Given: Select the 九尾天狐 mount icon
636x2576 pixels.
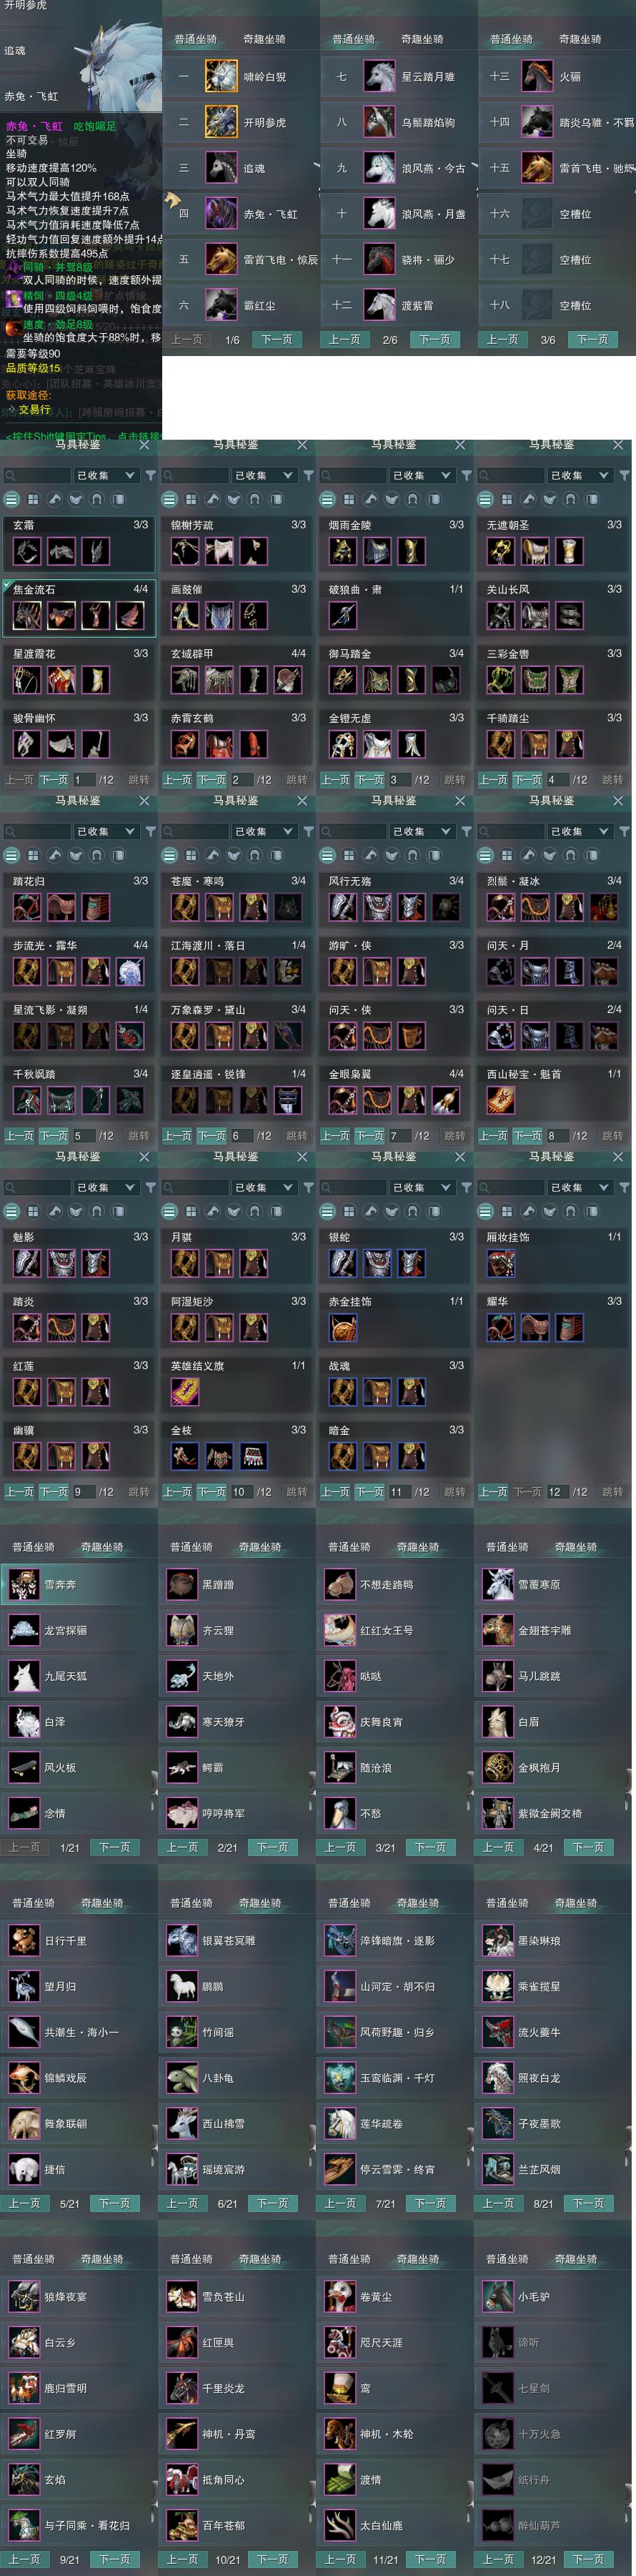Looking at the screenshot, I should pos(24,1675).
